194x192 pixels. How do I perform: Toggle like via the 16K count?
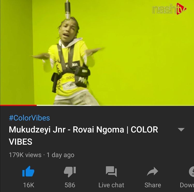click(28, 185)
